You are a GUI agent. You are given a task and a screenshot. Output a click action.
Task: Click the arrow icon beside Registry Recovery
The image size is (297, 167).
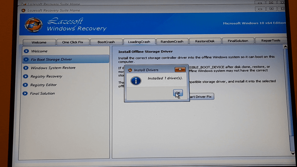click(x=25, y=76)
